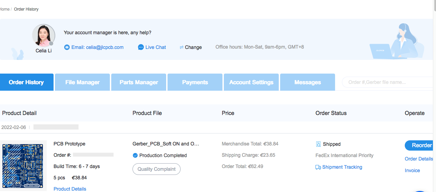Go to Home breadcrumb
This screenshot has height=192, width=436.
pyautogui.click(x=4, y=9)
